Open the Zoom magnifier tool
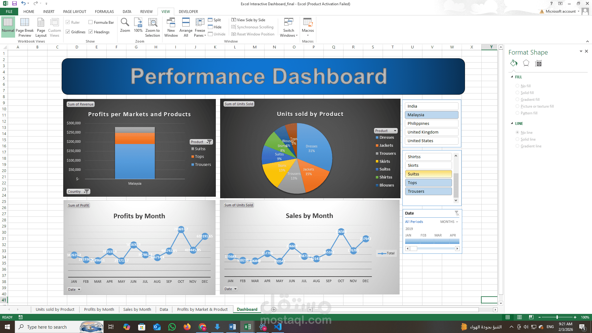This screenshot has width=592, height=333. [x=125, y=23]
